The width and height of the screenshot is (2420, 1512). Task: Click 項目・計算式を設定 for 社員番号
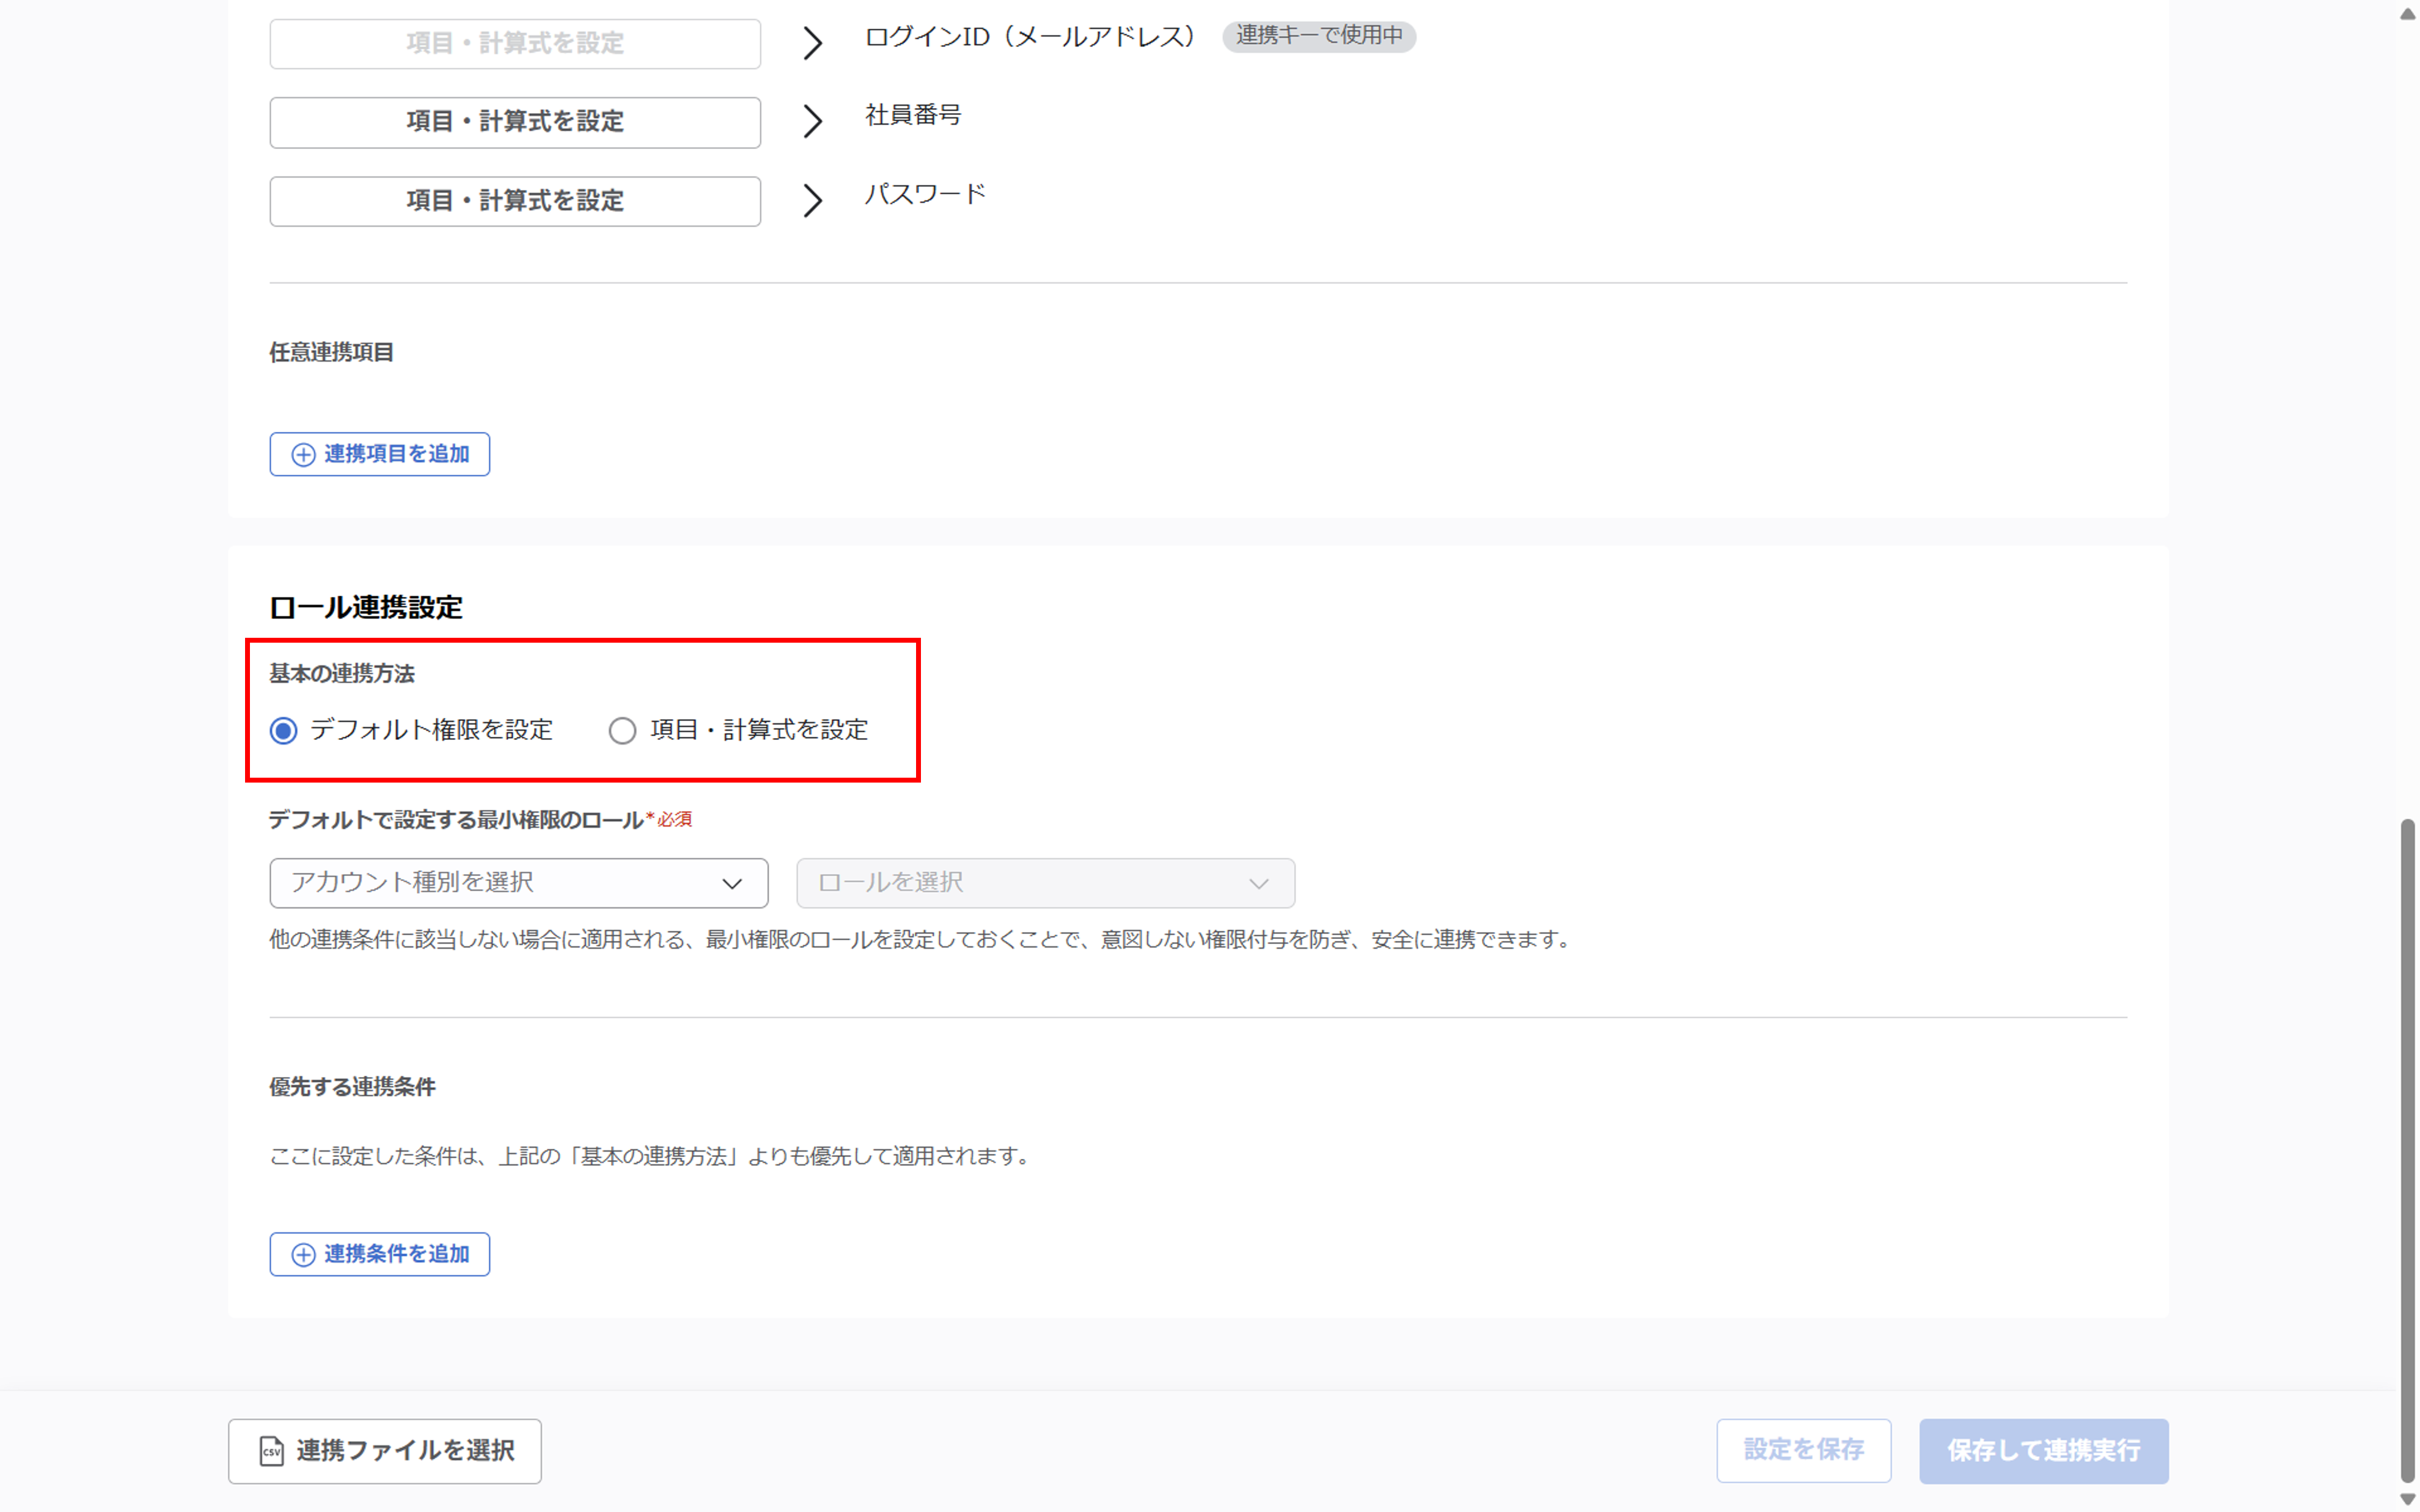515,122
